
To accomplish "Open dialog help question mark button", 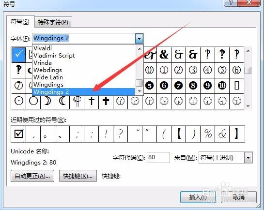I will (231, 2).
